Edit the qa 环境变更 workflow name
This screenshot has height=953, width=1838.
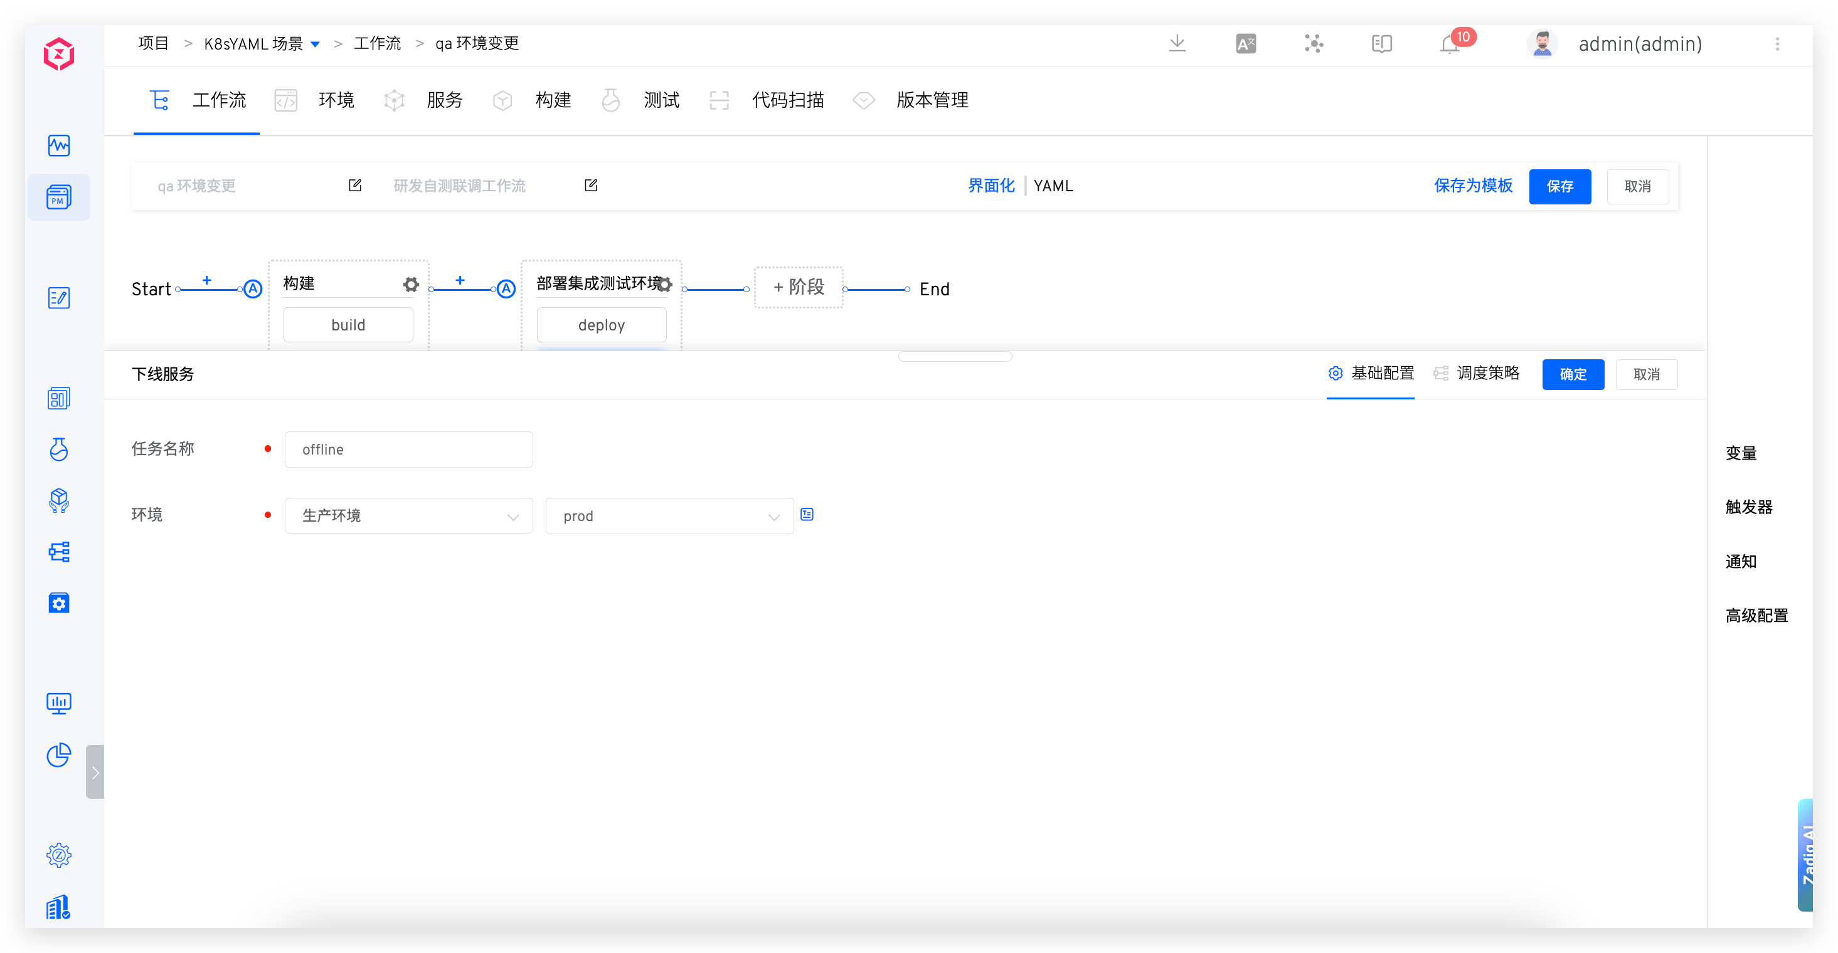[x=354, y=186]
